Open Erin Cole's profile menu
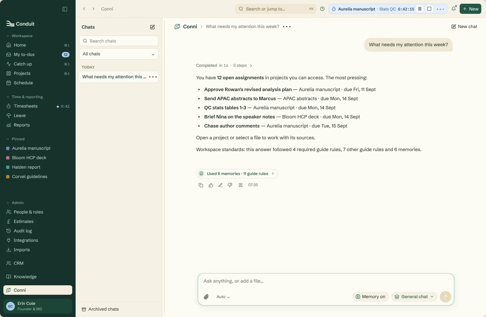486x317 pixels. (38, 306)
